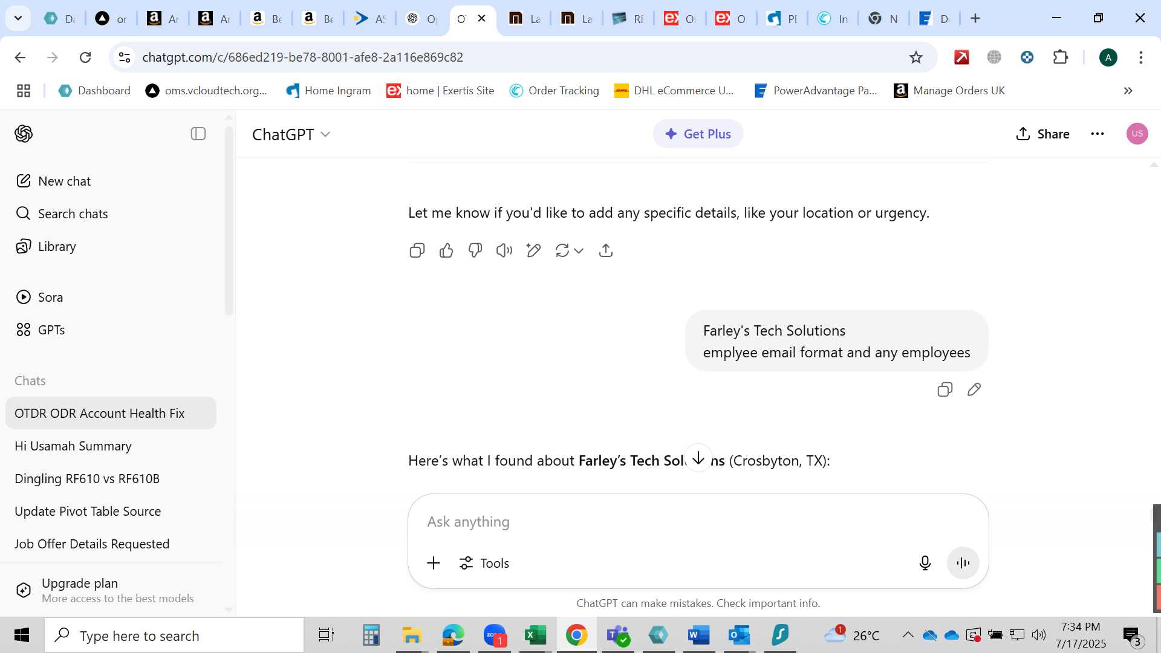Share the response with upload arrow icon
The height and width of the screenshot is (653, 1161).
[606, 250]
